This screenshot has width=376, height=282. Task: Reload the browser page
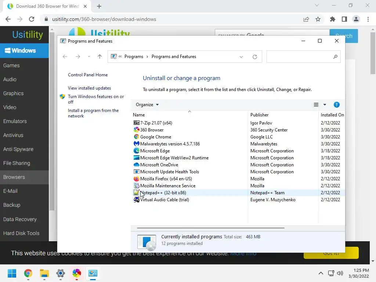32,19
